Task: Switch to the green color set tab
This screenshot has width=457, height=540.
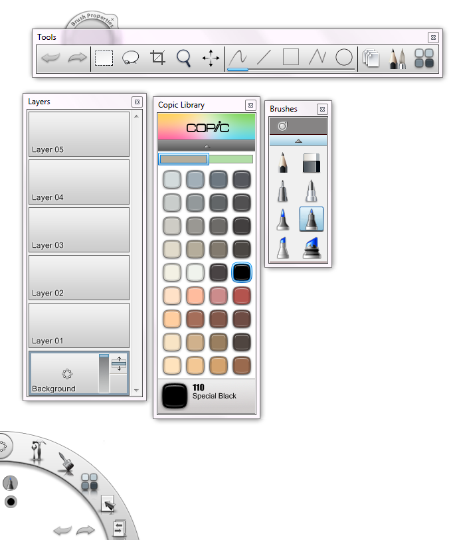Action: coord(231,159)
